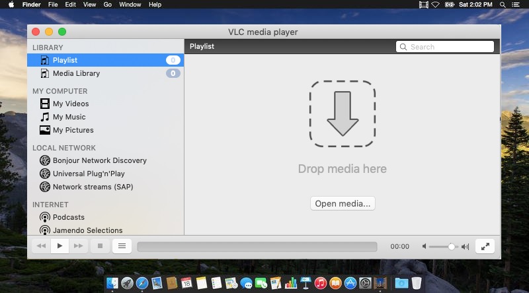529x293 pixels.
Task: Click the drop media arrow box
Action: [343, 114]
